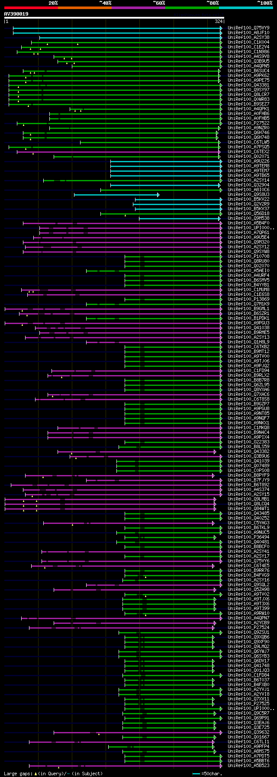Screen dimensions: 277x777
Task: Click the label UniRef100_Q43382
Action: pyautogui.click(x=248, y=451)
